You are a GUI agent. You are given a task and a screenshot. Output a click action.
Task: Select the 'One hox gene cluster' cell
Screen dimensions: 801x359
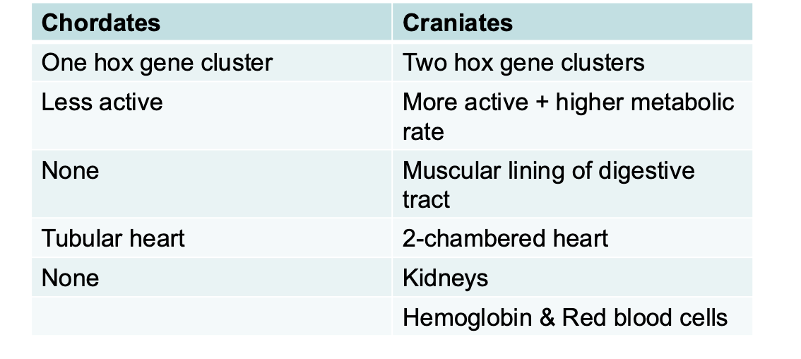point(157,63)
